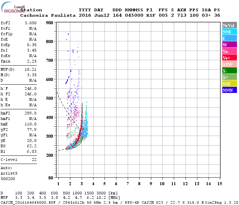The width and height of the screenshot is (239, 205).
Task: Click the yE value 20.0
Action: coord(32,140)
